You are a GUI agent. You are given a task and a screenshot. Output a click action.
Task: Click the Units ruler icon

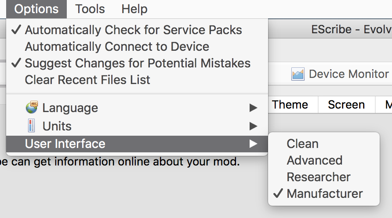pos(32,126)
